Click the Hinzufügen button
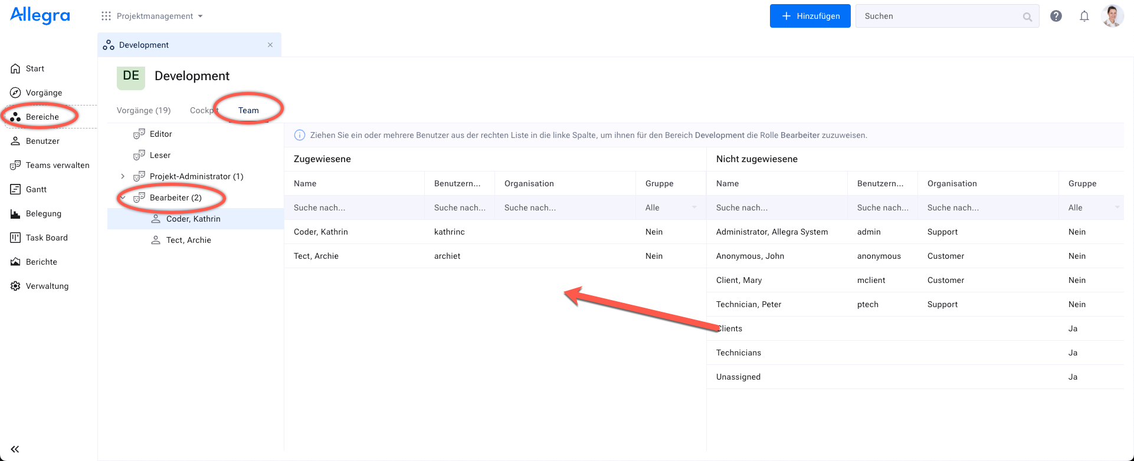 pyautogui.click(x=809, y=16)
